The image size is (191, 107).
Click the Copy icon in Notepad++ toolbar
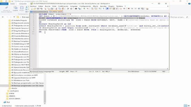click(60, 9)
